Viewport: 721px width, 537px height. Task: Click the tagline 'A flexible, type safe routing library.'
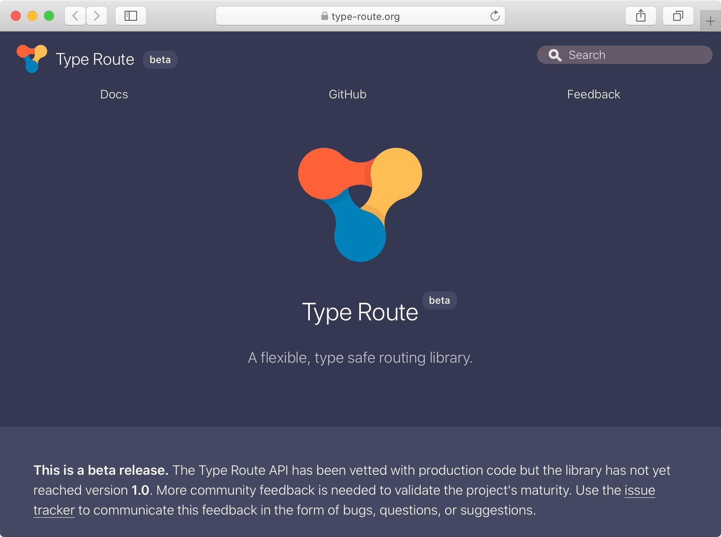[360, 358]
